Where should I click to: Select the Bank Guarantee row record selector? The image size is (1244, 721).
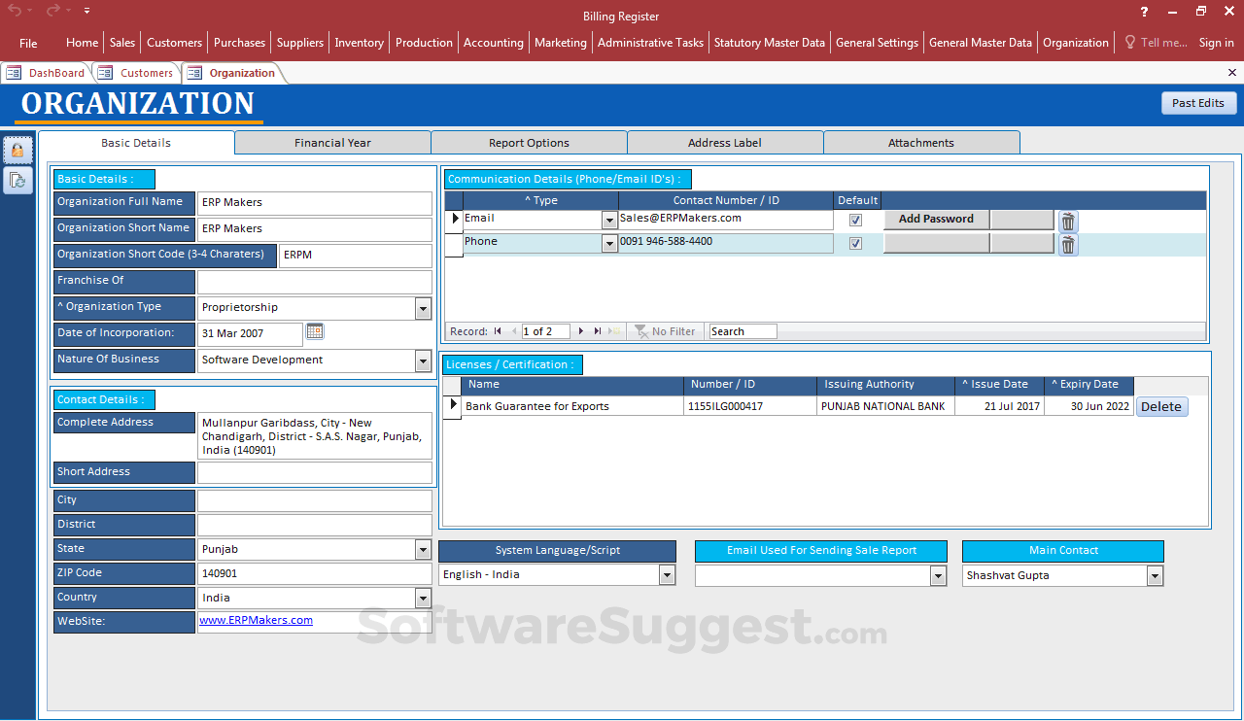[x=452, y=406]
